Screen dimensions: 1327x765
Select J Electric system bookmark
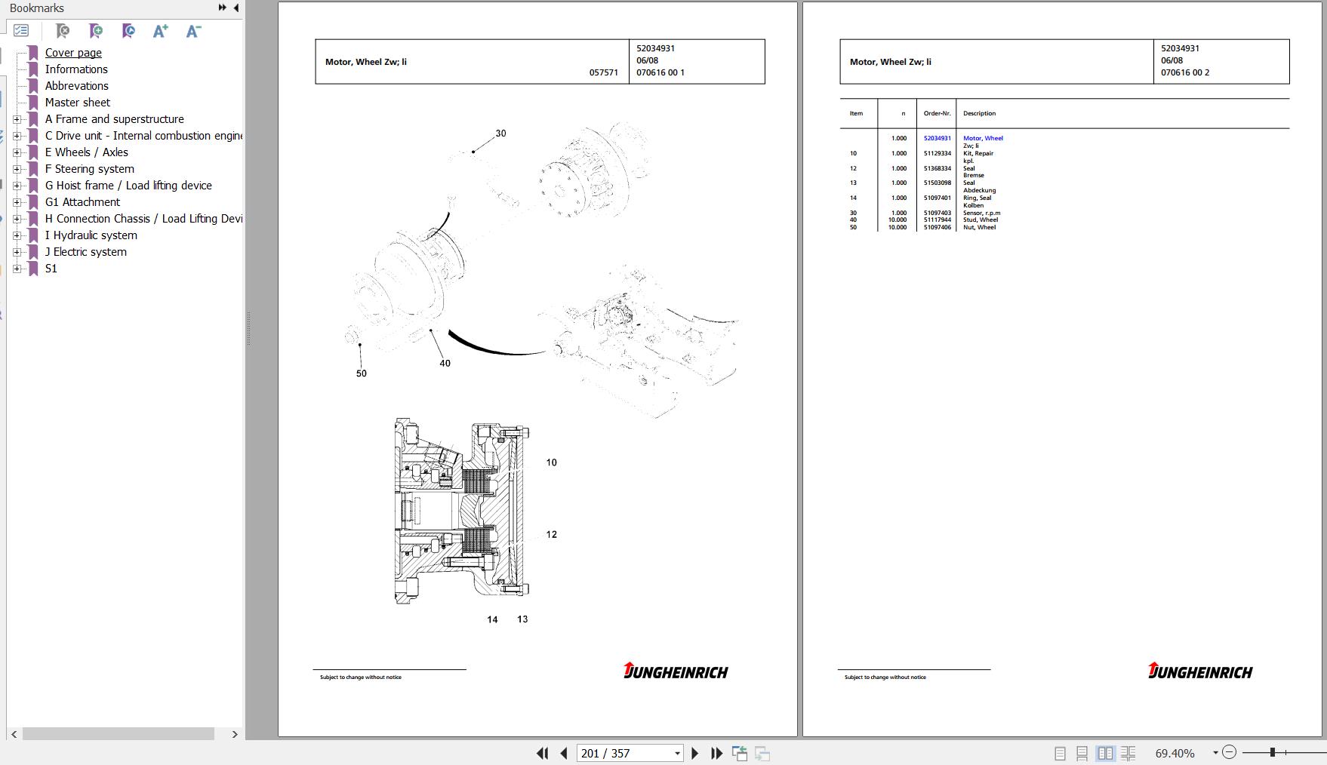[85, 252]
